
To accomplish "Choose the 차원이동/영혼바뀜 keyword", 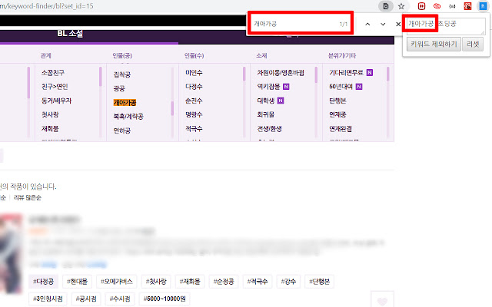I will pyautogui.click(x=281, y=73).
